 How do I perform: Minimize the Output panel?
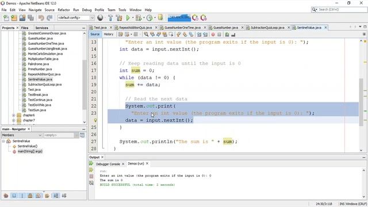coord(364,157)
